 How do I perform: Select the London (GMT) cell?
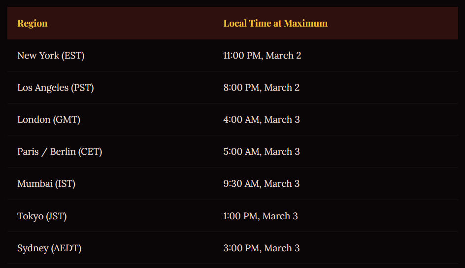(49, 120)
